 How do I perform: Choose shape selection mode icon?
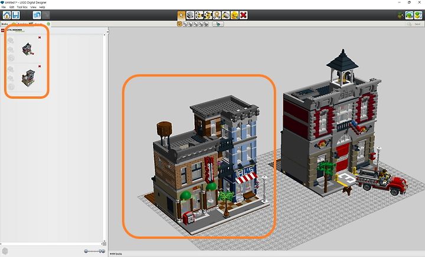pos(201,24)
